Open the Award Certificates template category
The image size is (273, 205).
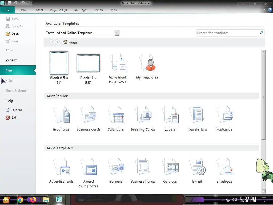(89, 173)
